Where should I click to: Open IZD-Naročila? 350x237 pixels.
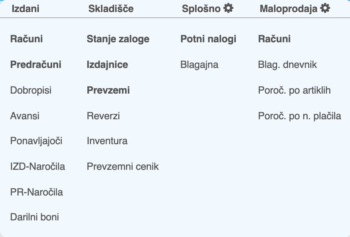pos(37,166)
